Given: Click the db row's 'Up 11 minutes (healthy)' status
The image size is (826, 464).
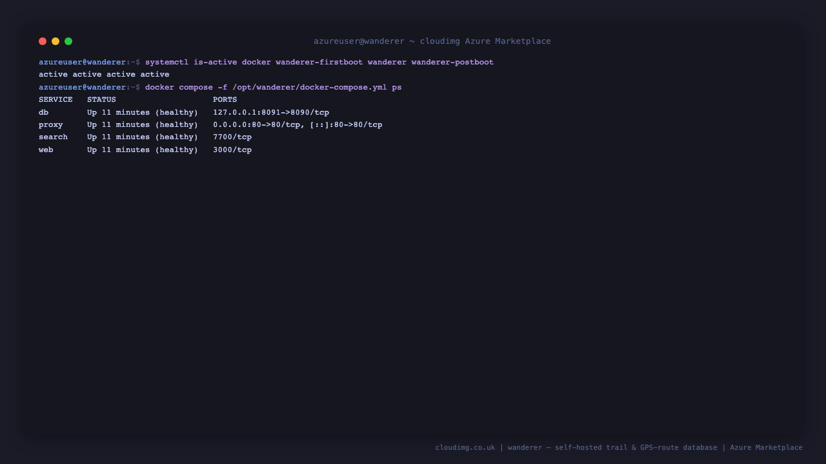Looking at the screenshot, I should 143,113.
